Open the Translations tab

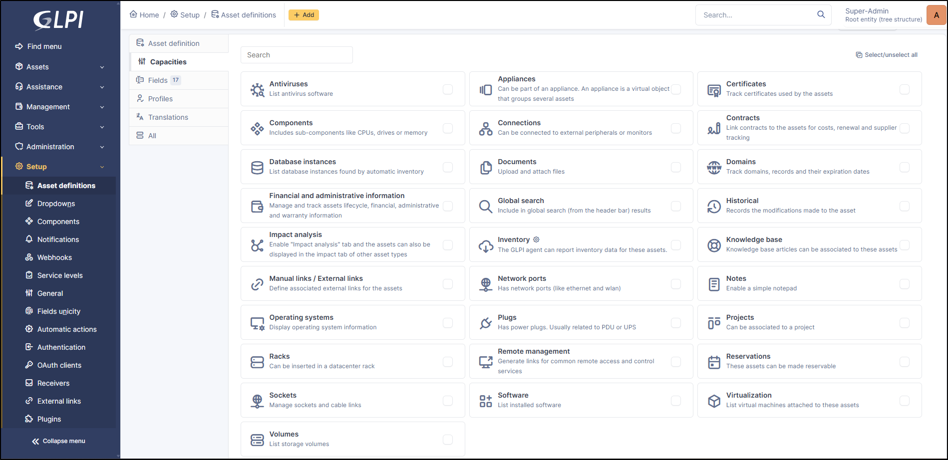click(x=168, y=117)
